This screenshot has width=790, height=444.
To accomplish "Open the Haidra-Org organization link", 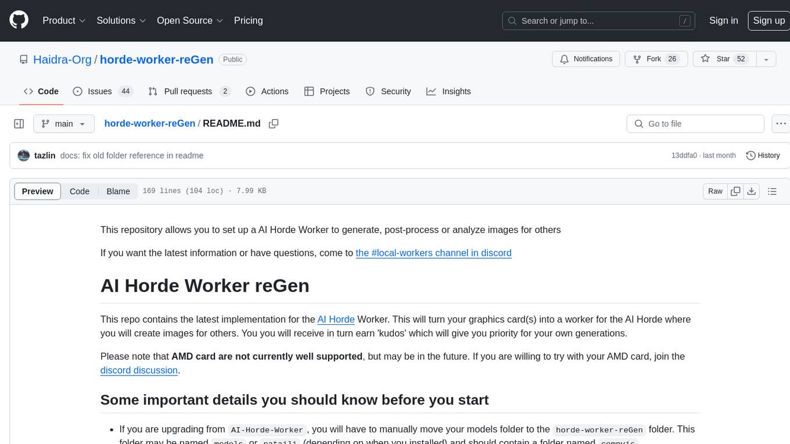I will [x=62, y=59].
